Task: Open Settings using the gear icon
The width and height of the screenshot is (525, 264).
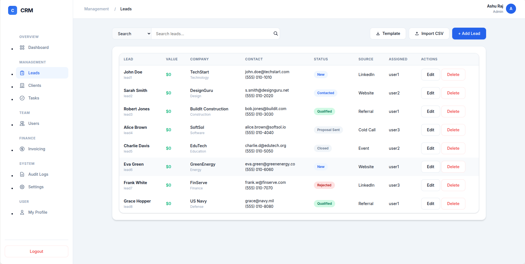Action: [x=22, y=187]
